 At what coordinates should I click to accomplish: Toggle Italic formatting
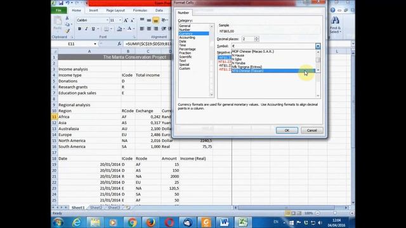coord(86,28)
